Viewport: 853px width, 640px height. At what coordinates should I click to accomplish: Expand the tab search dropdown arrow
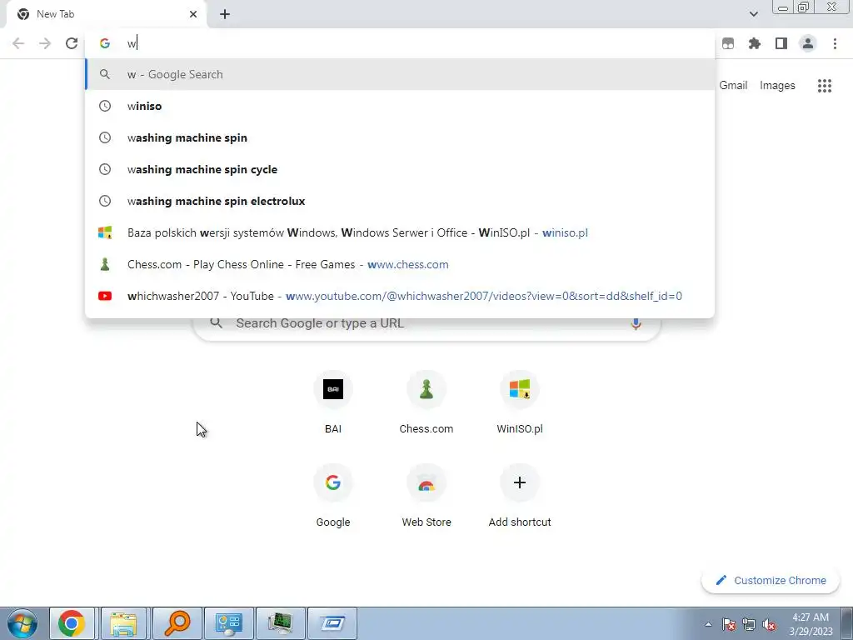[753, 14]
